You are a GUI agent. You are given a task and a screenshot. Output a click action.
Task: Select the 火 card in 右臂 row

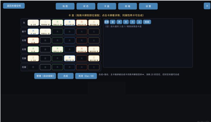coord(82,49)
